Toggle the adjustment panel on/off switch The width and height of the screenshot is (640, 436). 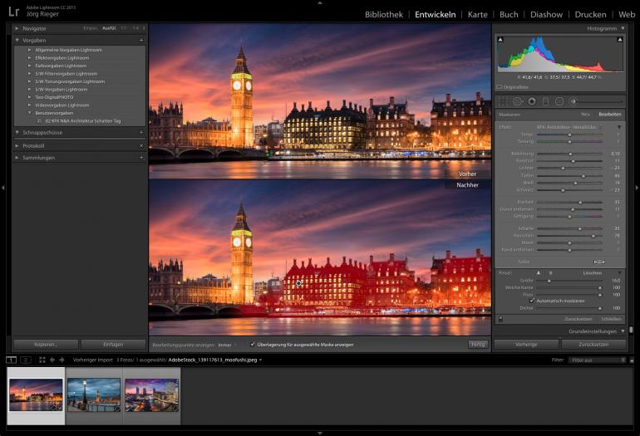(501, 319)
